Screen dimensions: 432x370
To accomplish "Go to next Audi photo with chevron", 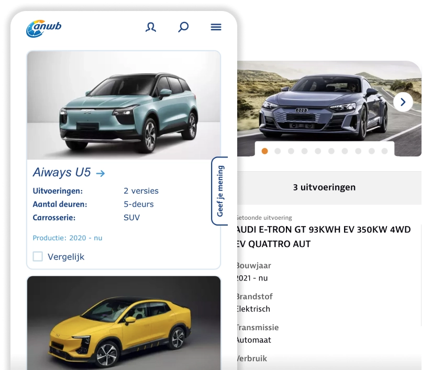I will [x=403, y=102].
